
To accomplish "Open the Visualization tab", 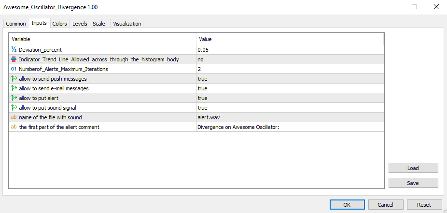I will (x=127, y=24).
